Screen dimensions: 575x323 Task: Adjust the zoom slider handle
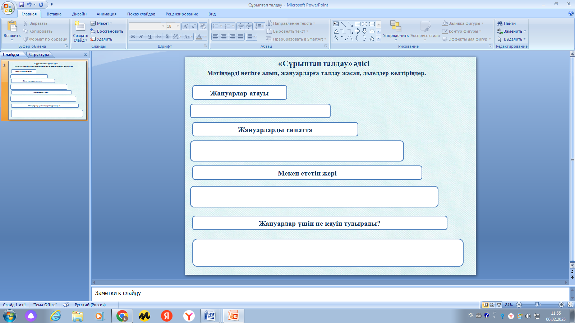click(x=537, y=305)
